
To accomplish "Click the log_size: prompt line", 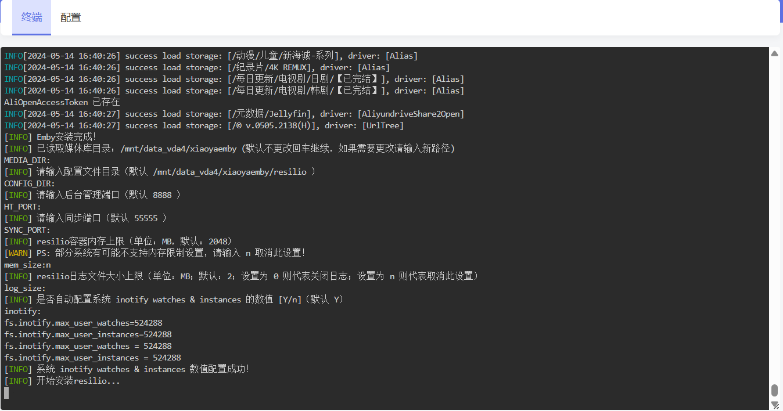I will pos(25,289).
